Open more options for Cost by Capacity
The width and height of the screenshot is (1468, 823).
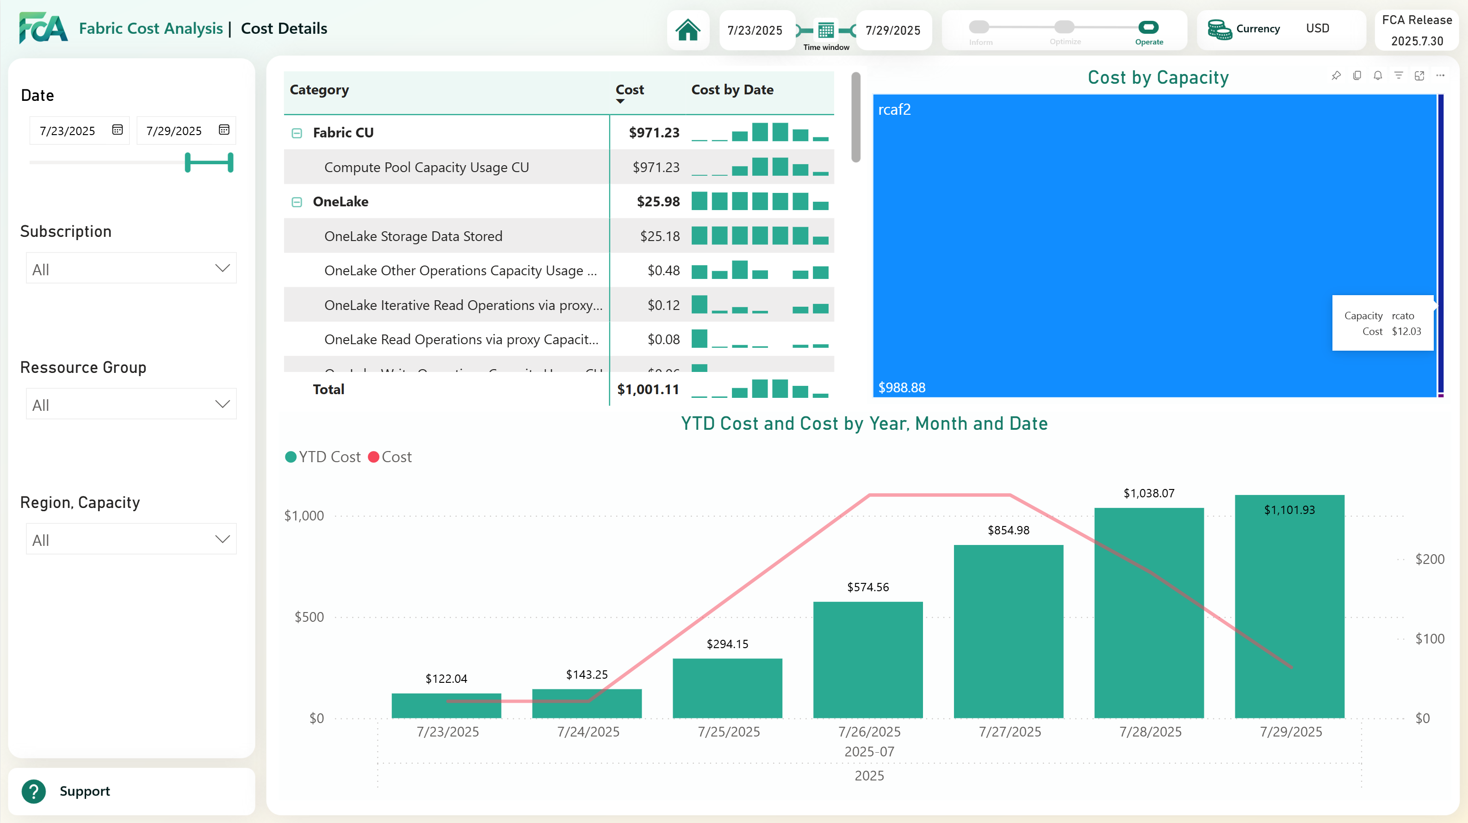tap(1441, 75)
